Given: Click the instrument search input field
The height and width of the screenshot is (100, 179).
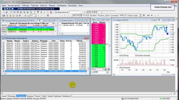Looking at the screenshot, I should (x=74, y=12).
